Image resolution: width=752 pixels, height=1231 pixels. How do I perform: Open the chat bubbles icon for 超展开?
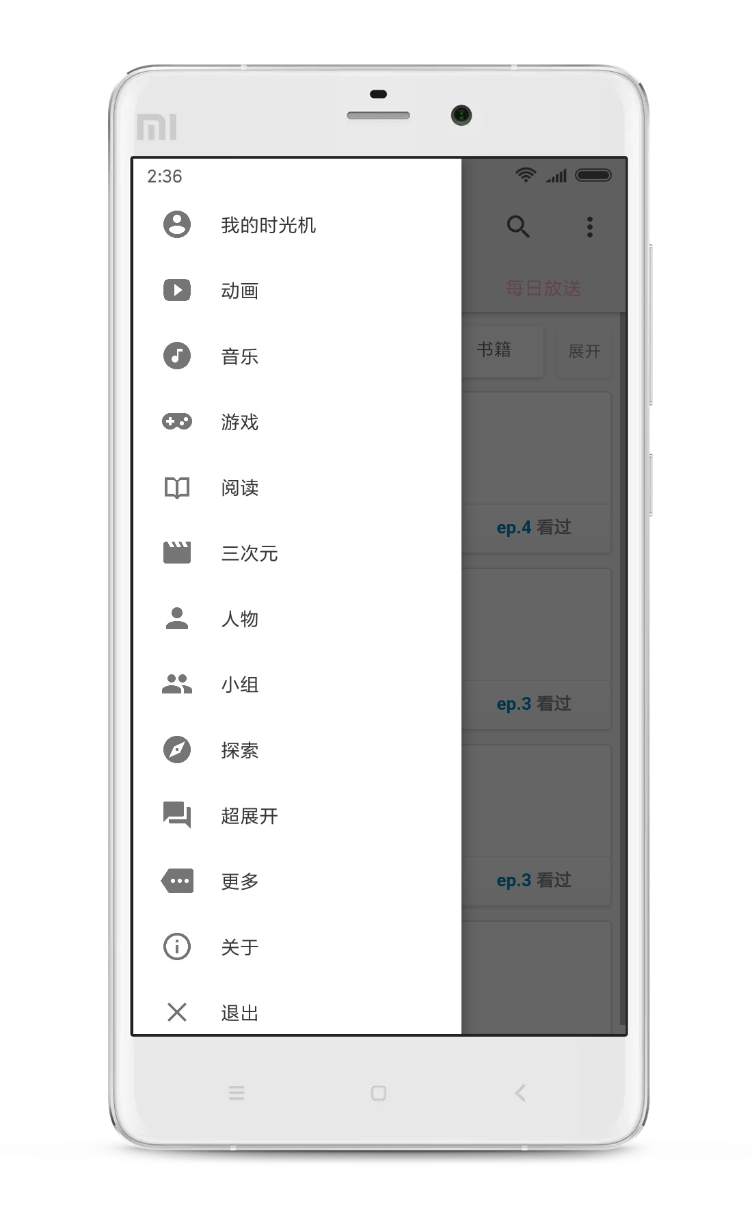pyautogui.click(x=177, y=815)
